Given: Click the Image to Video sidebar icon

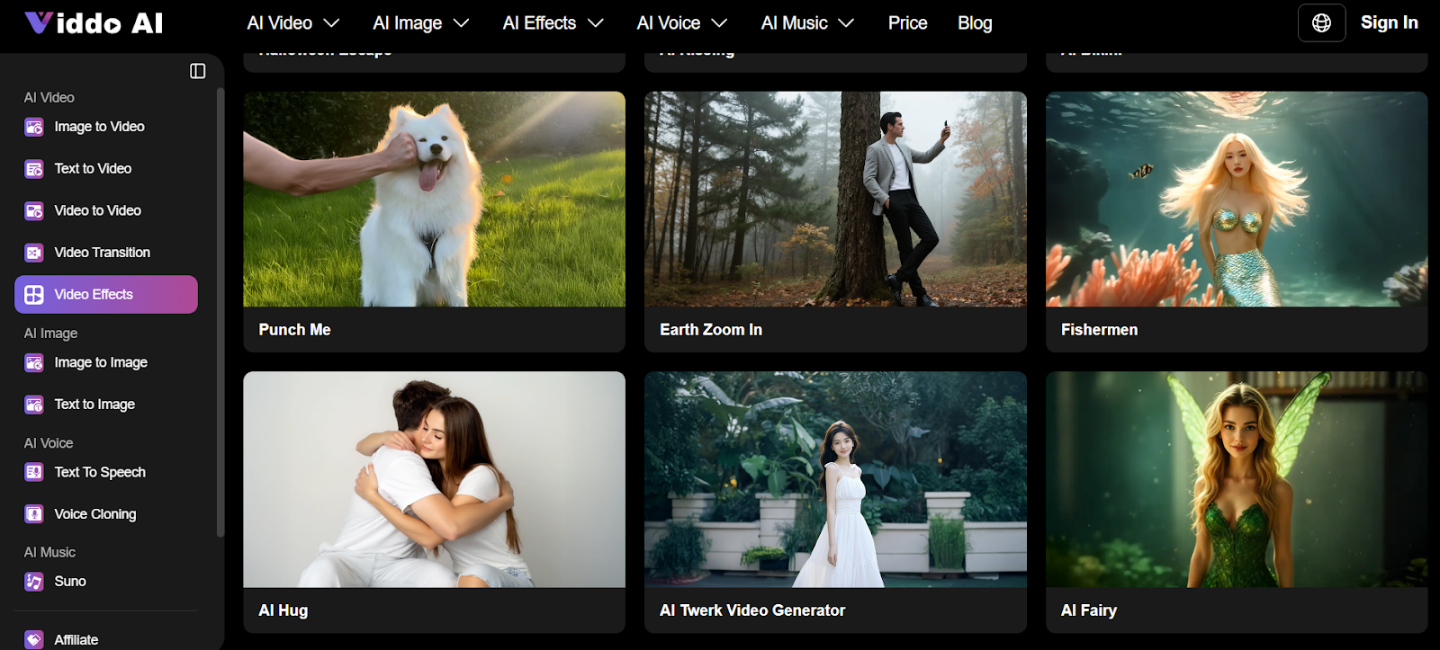Looking at the screenshot, I should [x=34, y=127].
